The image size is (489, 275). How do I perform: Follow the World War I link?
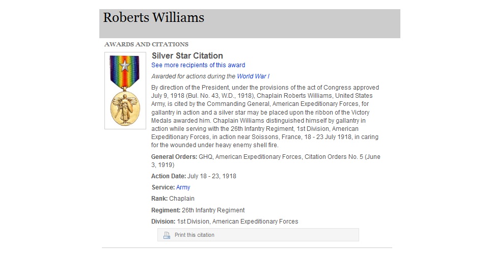(x=253, y=76)
